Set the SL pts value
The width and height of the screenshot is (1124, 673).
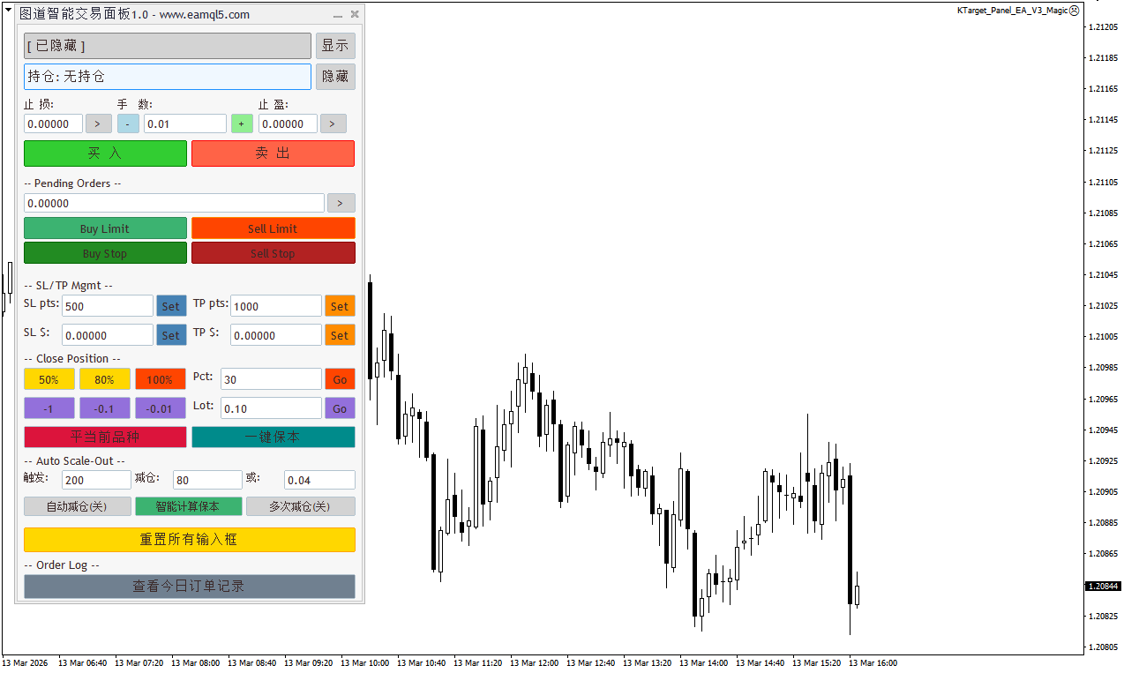[170, 307]
